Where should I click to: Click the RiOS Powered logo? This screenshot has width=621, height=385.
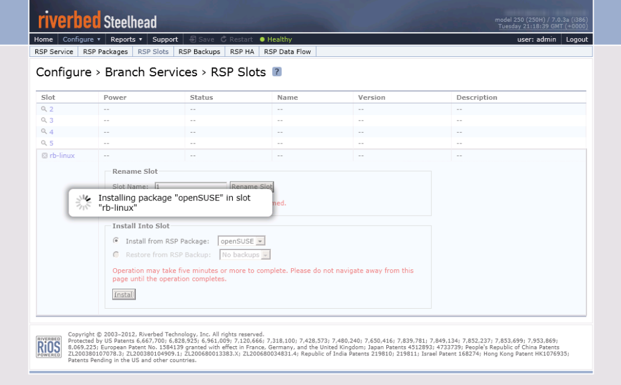point(49,347)
